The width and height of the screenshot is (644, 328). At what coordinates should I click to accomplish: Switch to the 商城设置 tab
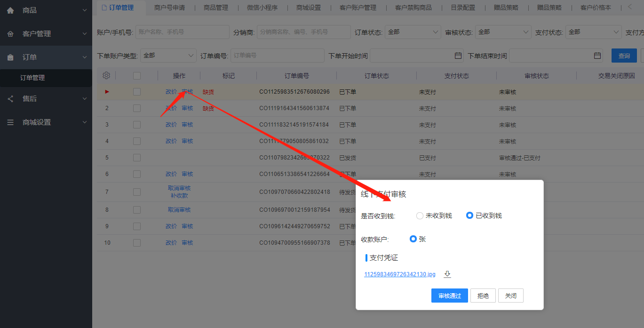pos(309,8)
